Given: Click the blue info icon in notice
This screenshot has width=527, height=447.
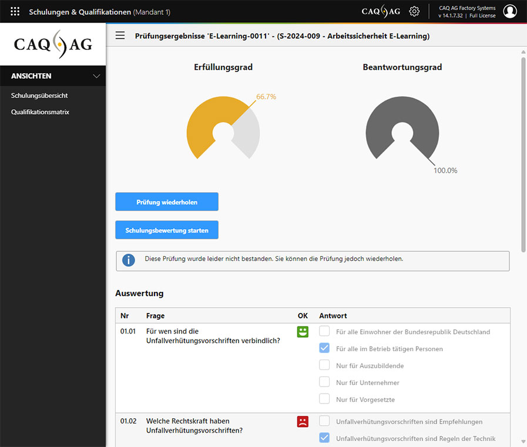Looking at the screenshot, I should pos(128,259).
